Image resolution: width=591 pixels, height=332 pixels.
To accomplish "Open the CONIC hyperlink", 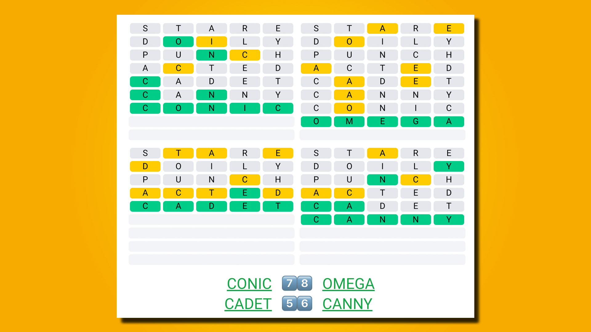I will click(249, 284).
